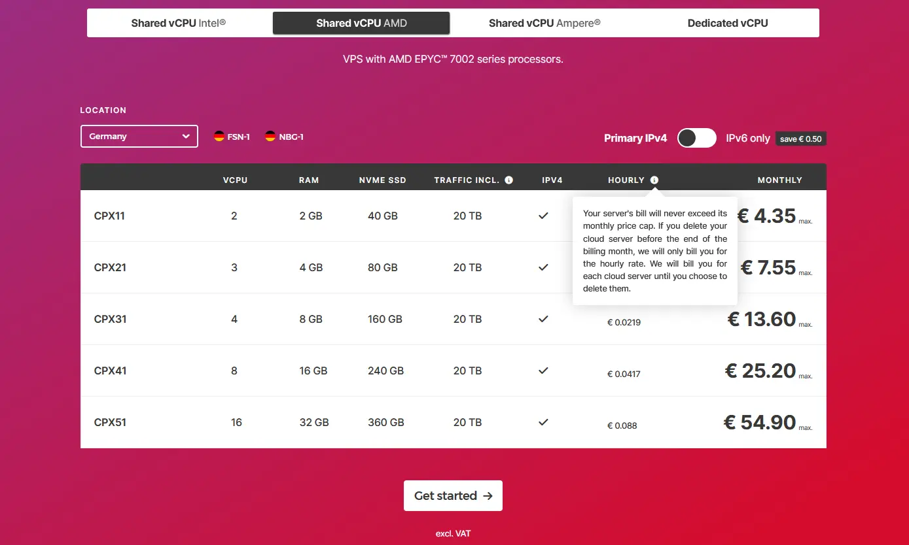Switch to Shared vCPU Intel tab
Screen dimensions: 909x545
point(179,23)
